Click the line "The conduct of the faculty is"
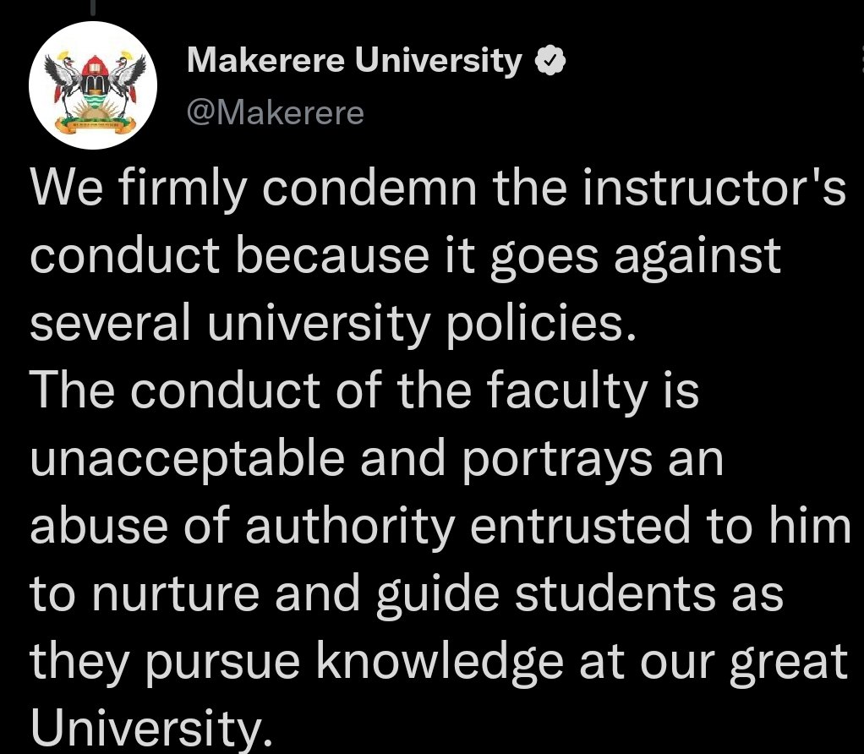Screen dimensions: 864x754 364,392
